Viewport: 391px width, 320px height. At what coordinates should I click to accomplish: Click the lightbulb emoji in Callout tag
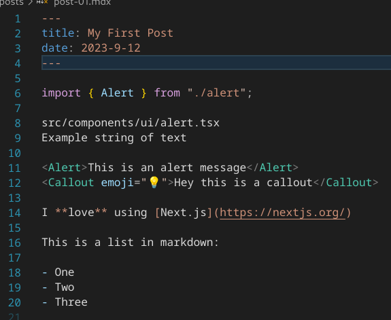tap(154, 183)
